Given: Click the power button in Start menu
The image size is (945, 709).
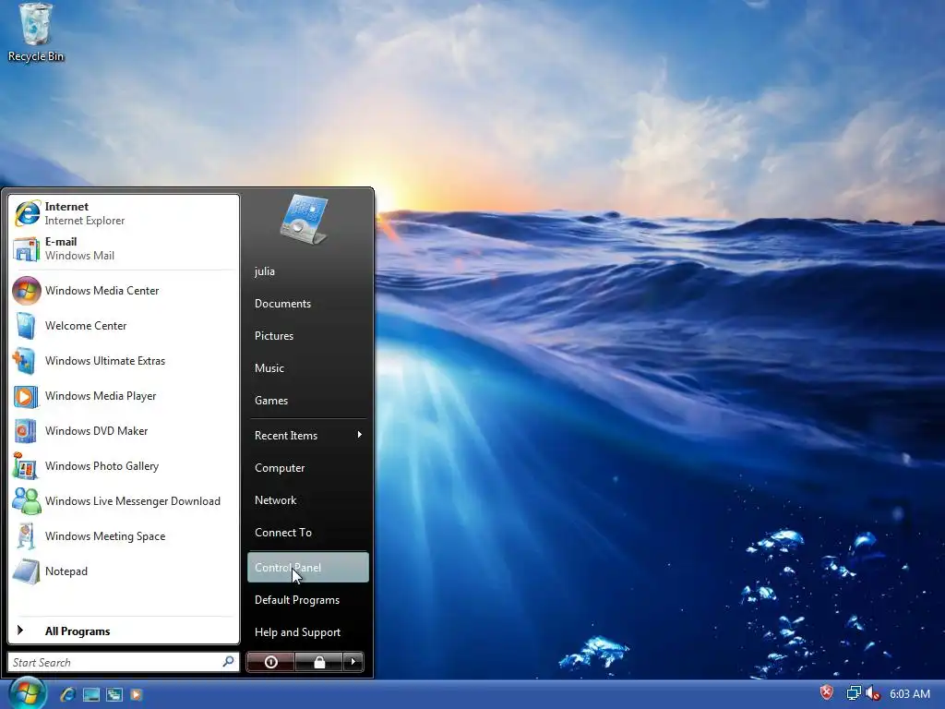Looking at the screenshot, I should [270, 662].
